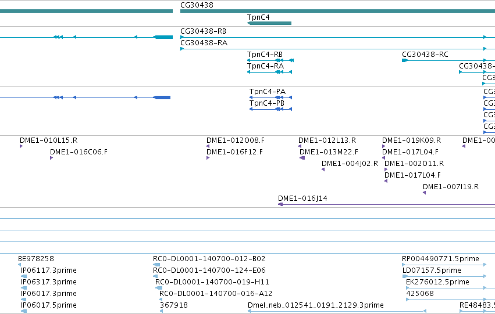Select EST RC0-DL0001-140700-019-H11
The height and width of the screenshot is (314, 495).
pyautogui.click(x=212, y=282)
